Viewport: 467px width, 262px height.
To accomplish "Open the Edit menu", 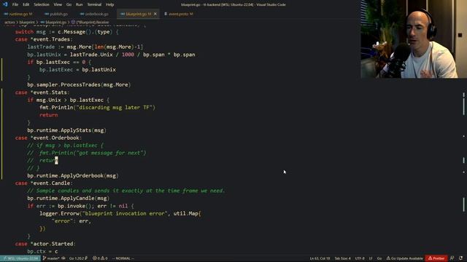I will coord(26,4).
